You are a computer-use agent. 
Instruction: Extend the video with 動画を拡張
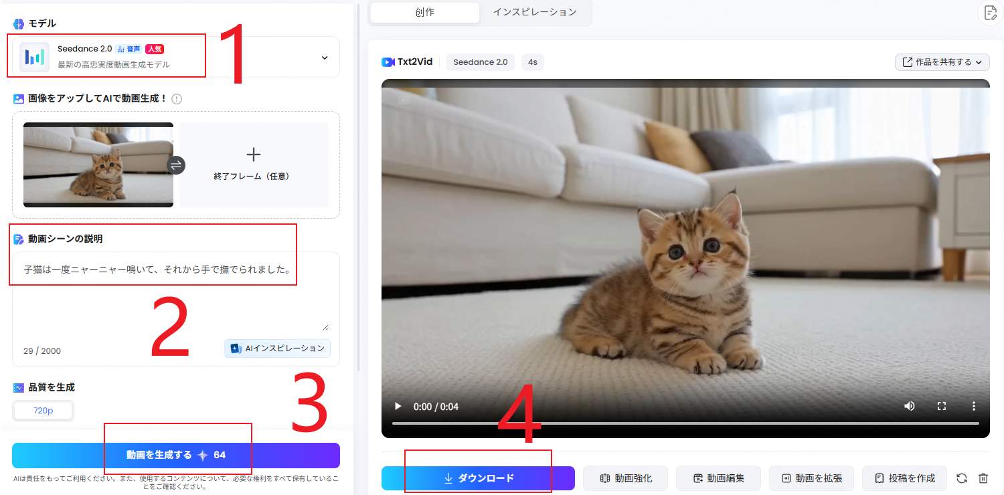click(x=811, y=478)
